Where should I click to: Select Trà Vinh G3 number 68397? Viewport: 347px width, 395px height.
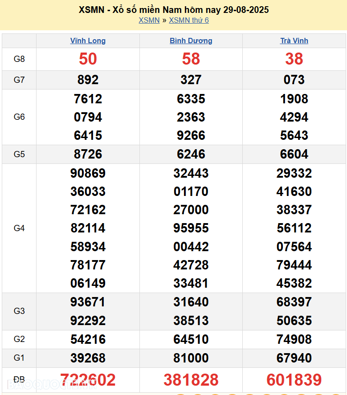[294, 302]
